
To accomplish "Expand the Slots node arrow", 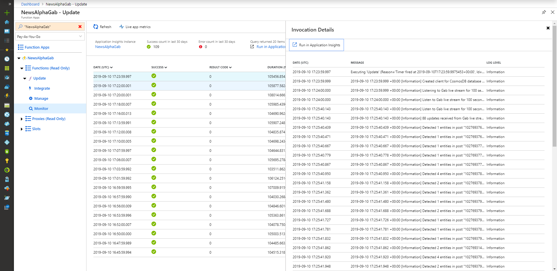I will click(22, 129).
